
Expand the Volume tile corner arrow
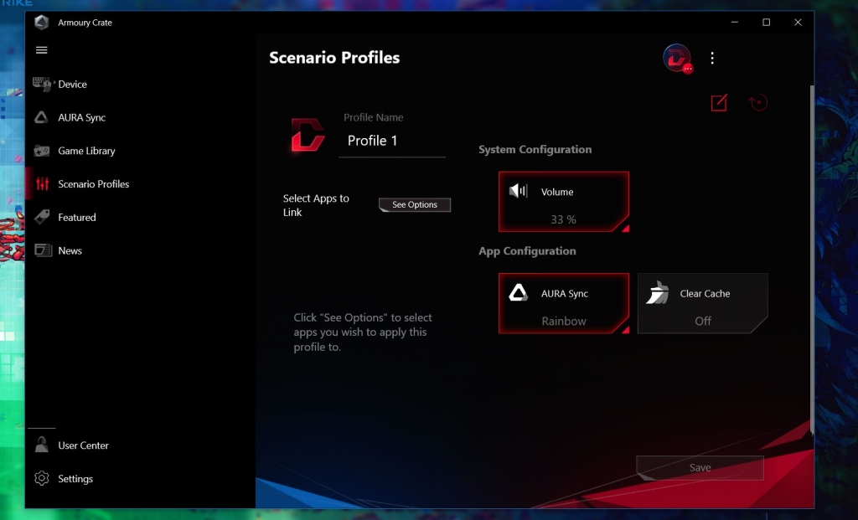tap(624, 228)
